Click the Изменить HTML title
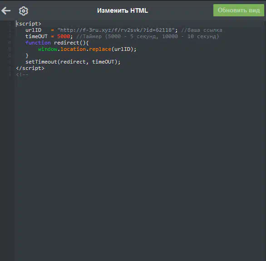This screenshot has height=261, width=266. (123, 10)
